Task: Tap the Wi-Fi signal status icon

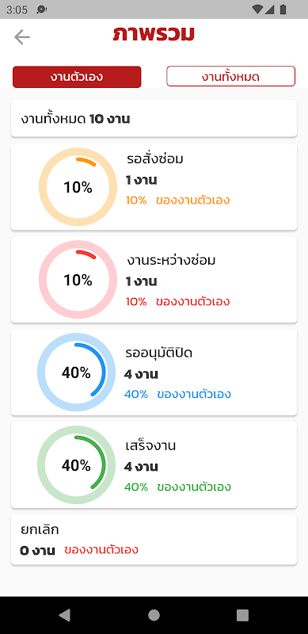Action: click(257, 10)
